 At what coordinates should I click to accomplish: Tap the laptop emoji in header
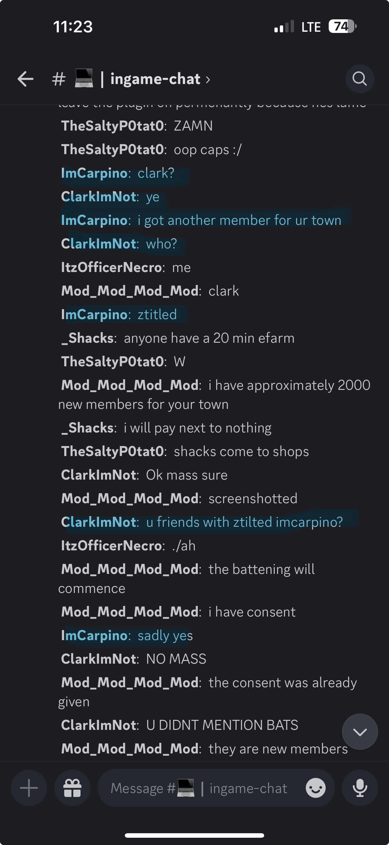pos(84,78)
